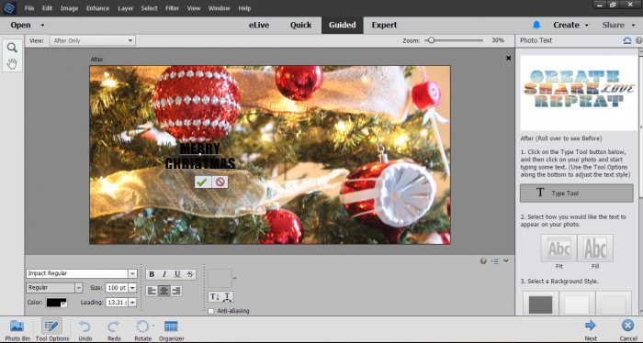Viewport: 643px width, 343px height.
Task: Apply italic formatting to text
Action: click(x=164, y=274)
